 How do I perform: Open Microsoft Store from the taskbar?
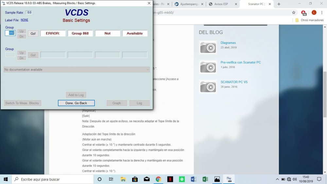point(135,179)
